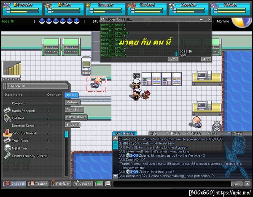This screenshot has height=197, width=253.
Task: Click the day-night clock icon
Action: click(x=241, y=23)
